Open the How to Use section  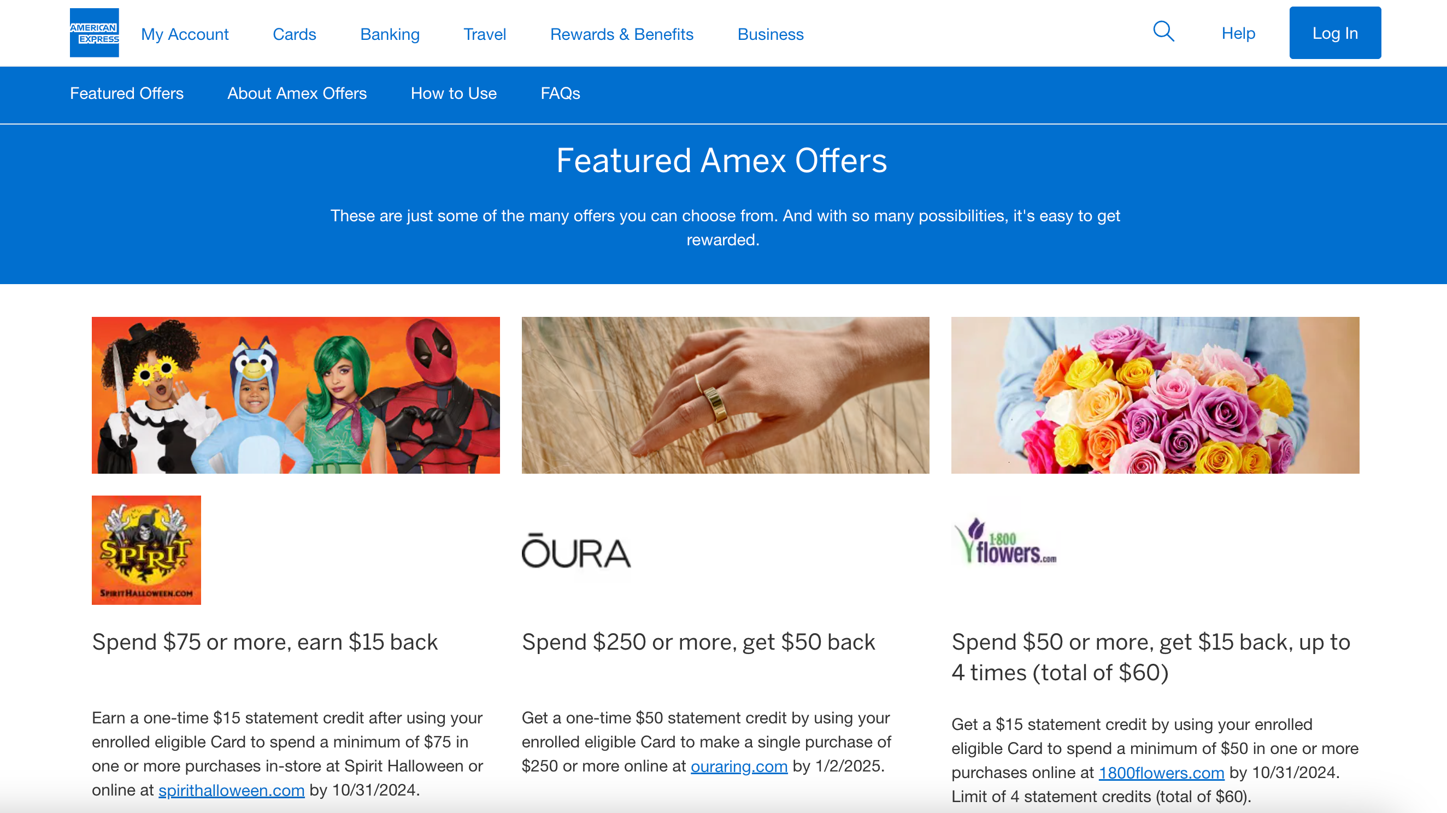(453, 93)
